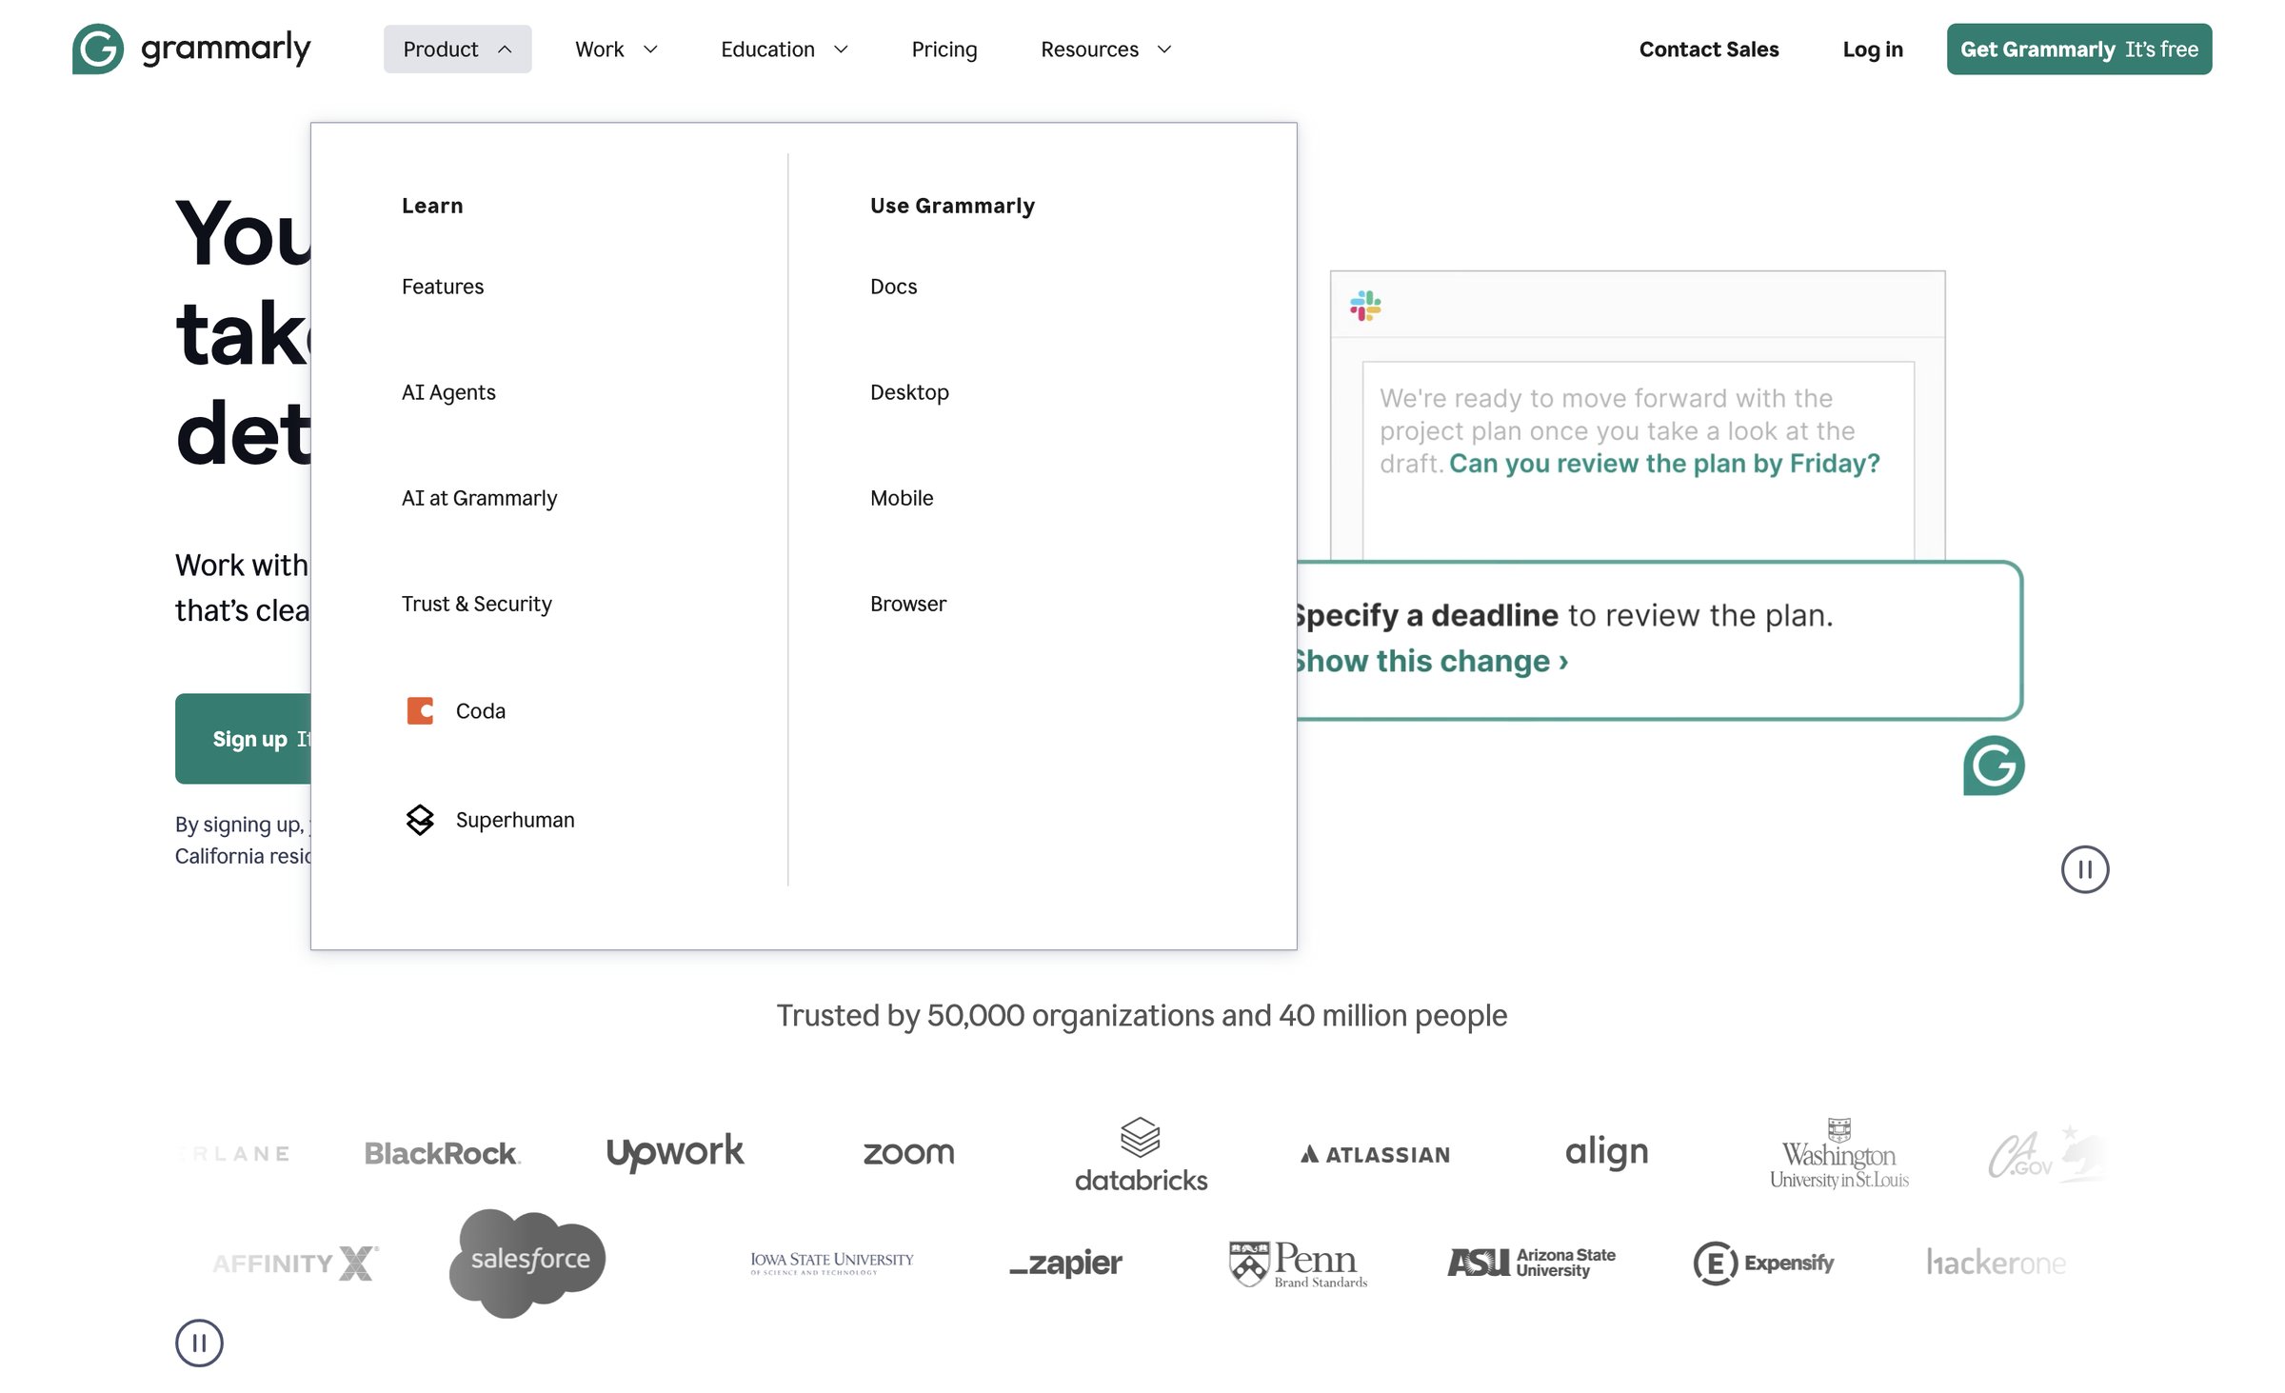Click the Atlassian logo
Screen dimensions: 2285x1393
pyautogui.click(x=1375, y=1154)
